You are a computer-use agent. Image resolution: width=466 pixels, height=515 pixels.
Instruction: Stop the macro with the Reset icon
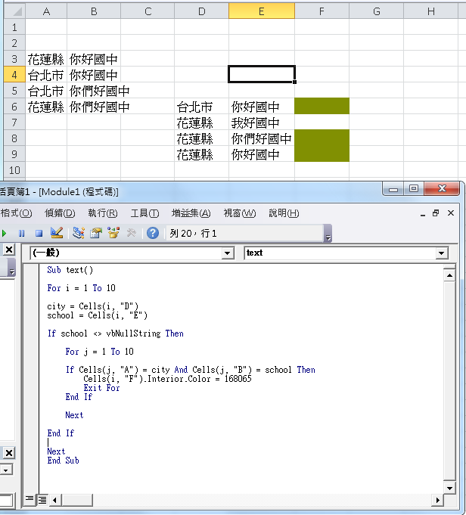[x=39, y=234]
